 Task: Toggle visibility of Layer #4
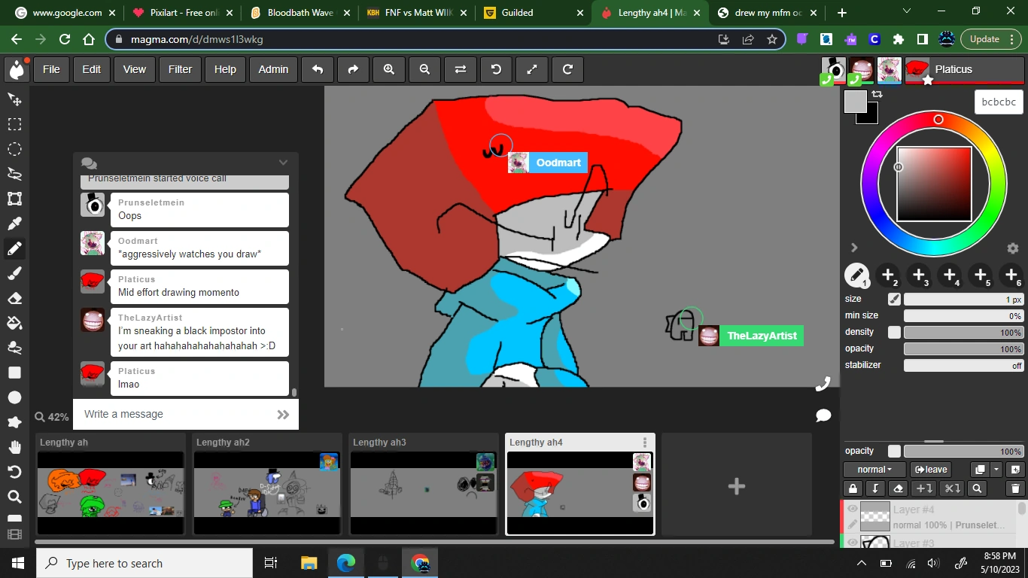[853, 510]
